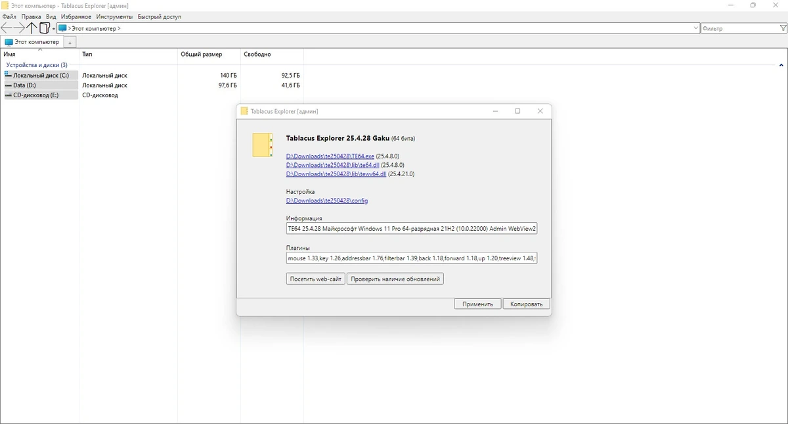The image size is (788, 424).
Task: Click the Копировать button
Action: [527, 304]
